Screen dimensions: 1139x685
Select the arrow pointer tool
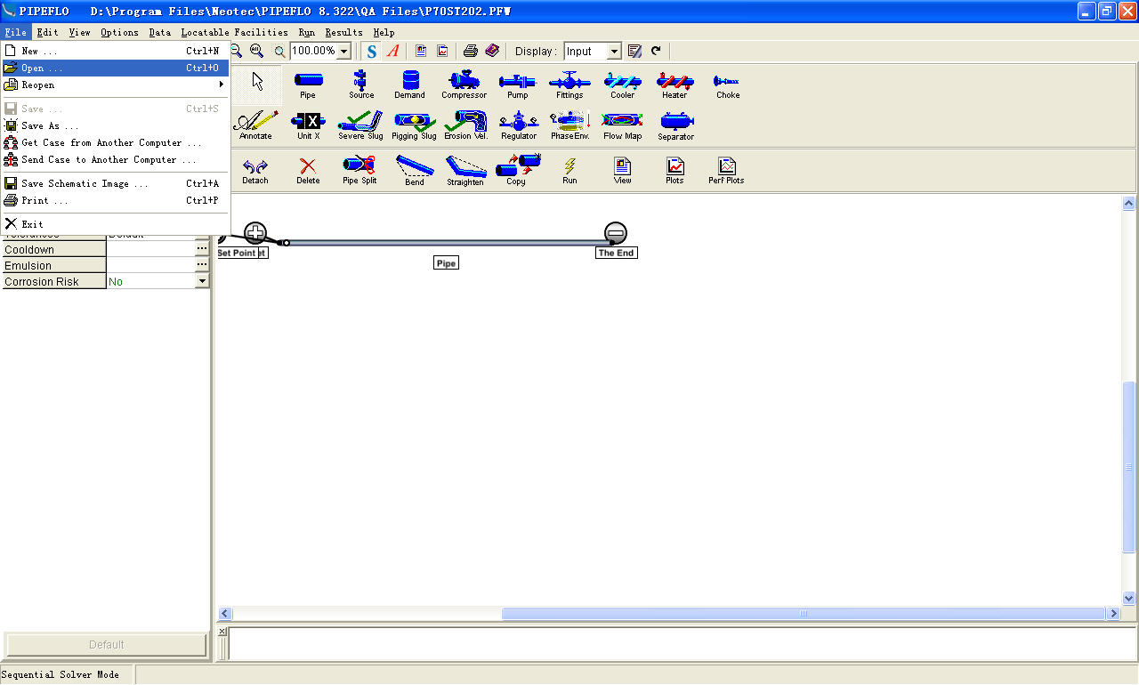click(257, 82)
